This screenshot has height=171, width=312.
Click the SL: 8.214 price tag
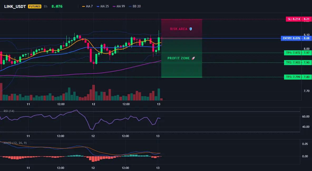(x=294, y=19)
